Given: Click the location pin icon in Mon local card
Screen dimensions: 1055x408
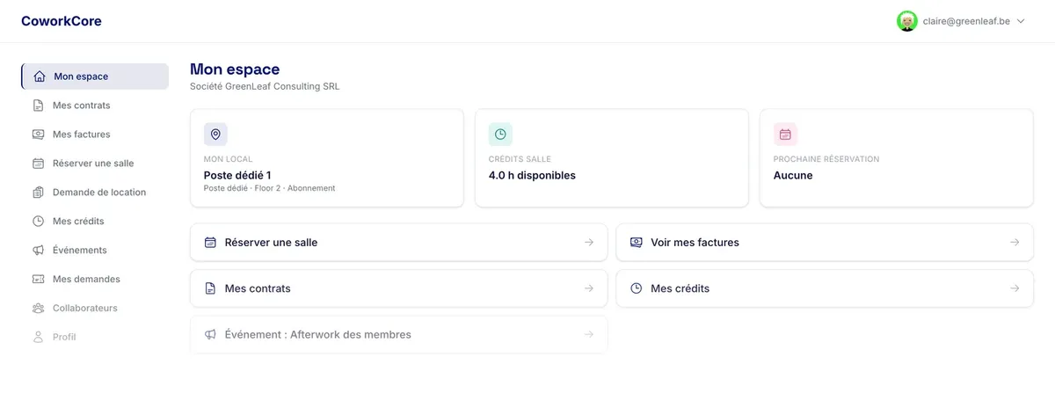Looking at the screenshot, I should click(215, 135).
